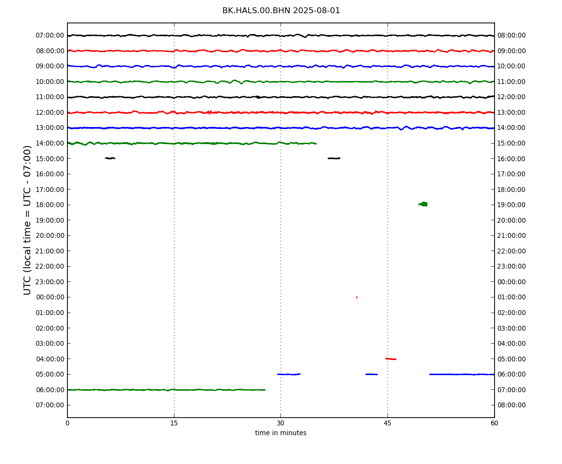This screenshot has height=464, width=562.
Task: Click left axis label 18:00:00
Action: (x=50, y=205)
